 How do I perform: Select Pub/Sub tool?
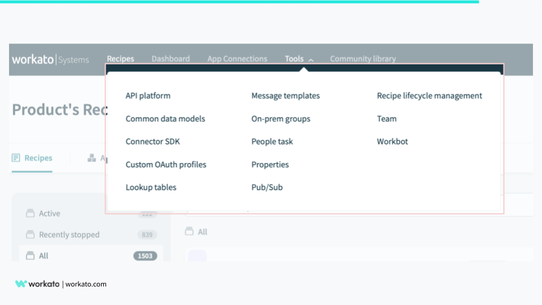pyautogui.click(x=267, y=188)
